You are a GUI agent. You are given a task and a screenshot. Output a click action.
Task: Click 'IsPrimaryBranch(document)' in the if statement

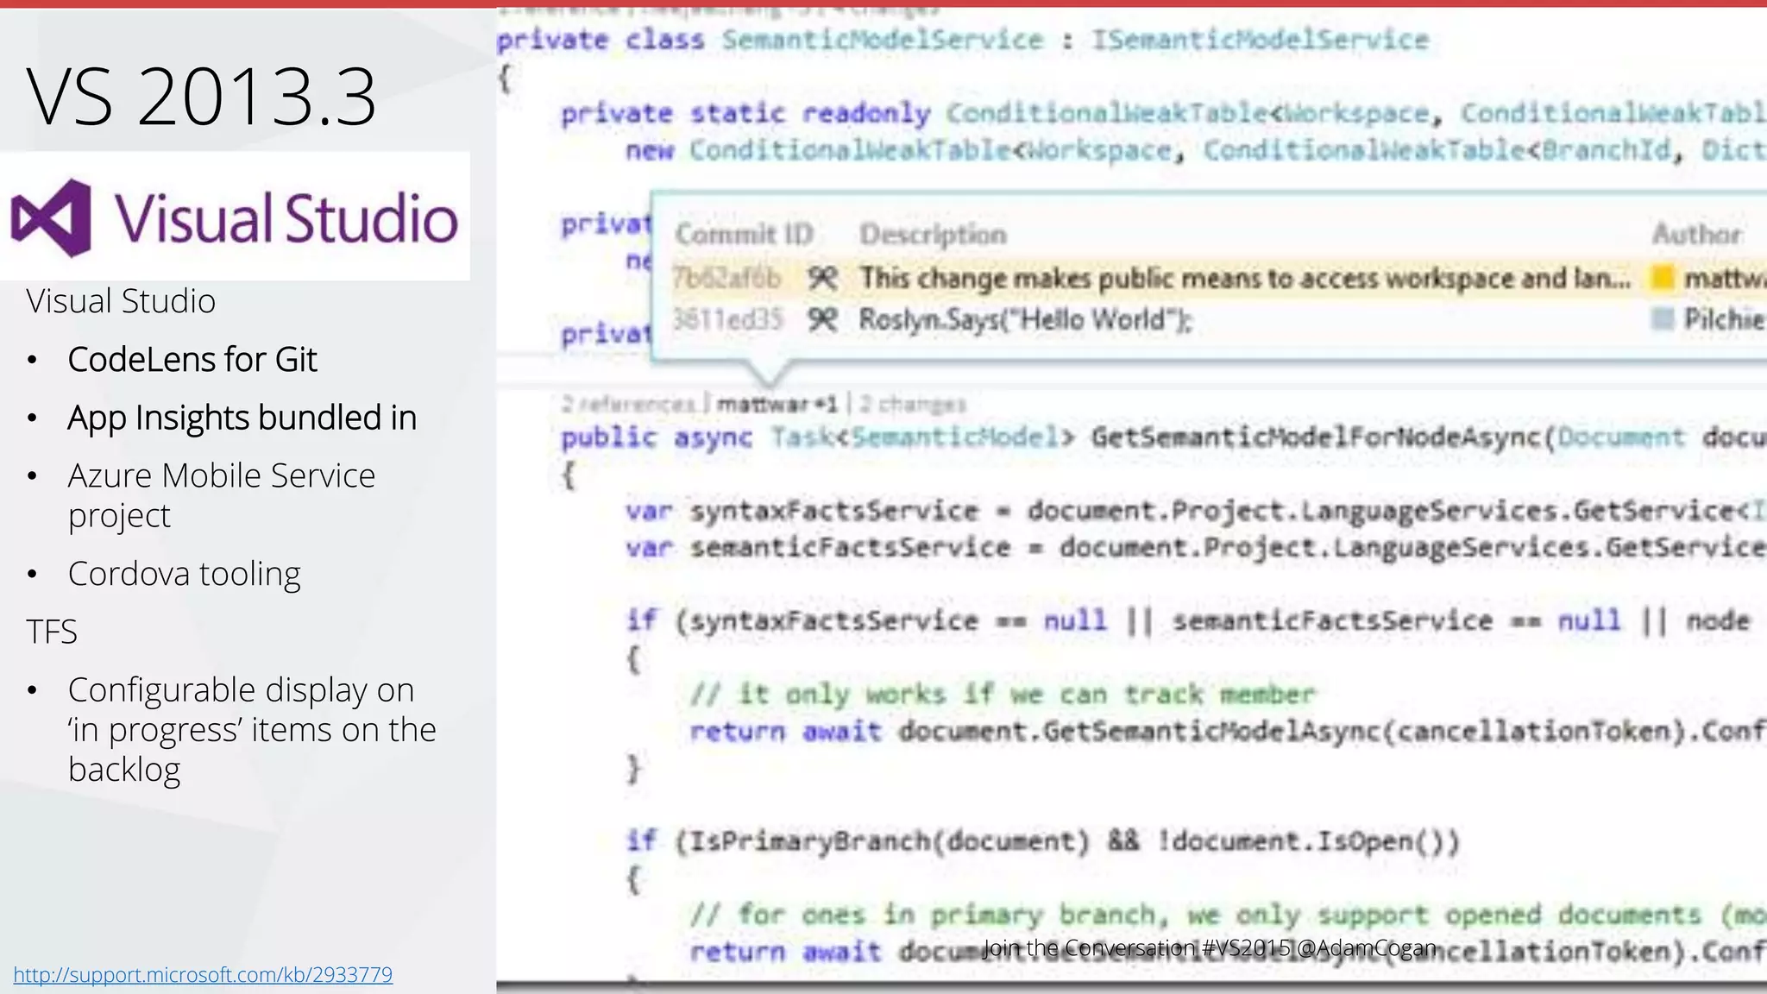(x=890, y=841)
